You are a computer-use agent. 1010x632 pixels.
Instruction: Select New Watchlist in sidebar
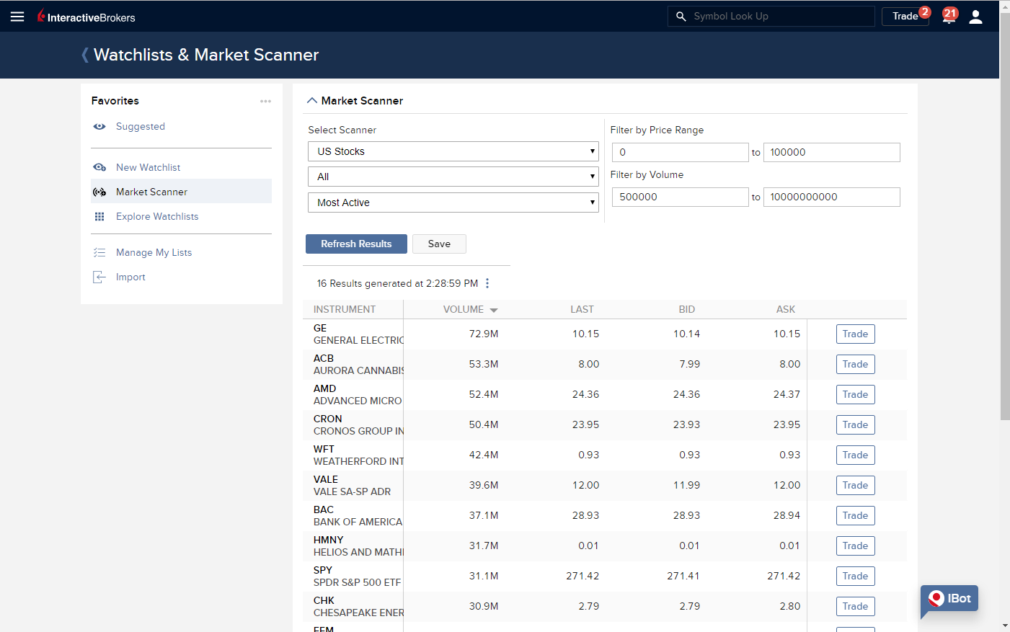pos(149,167)
